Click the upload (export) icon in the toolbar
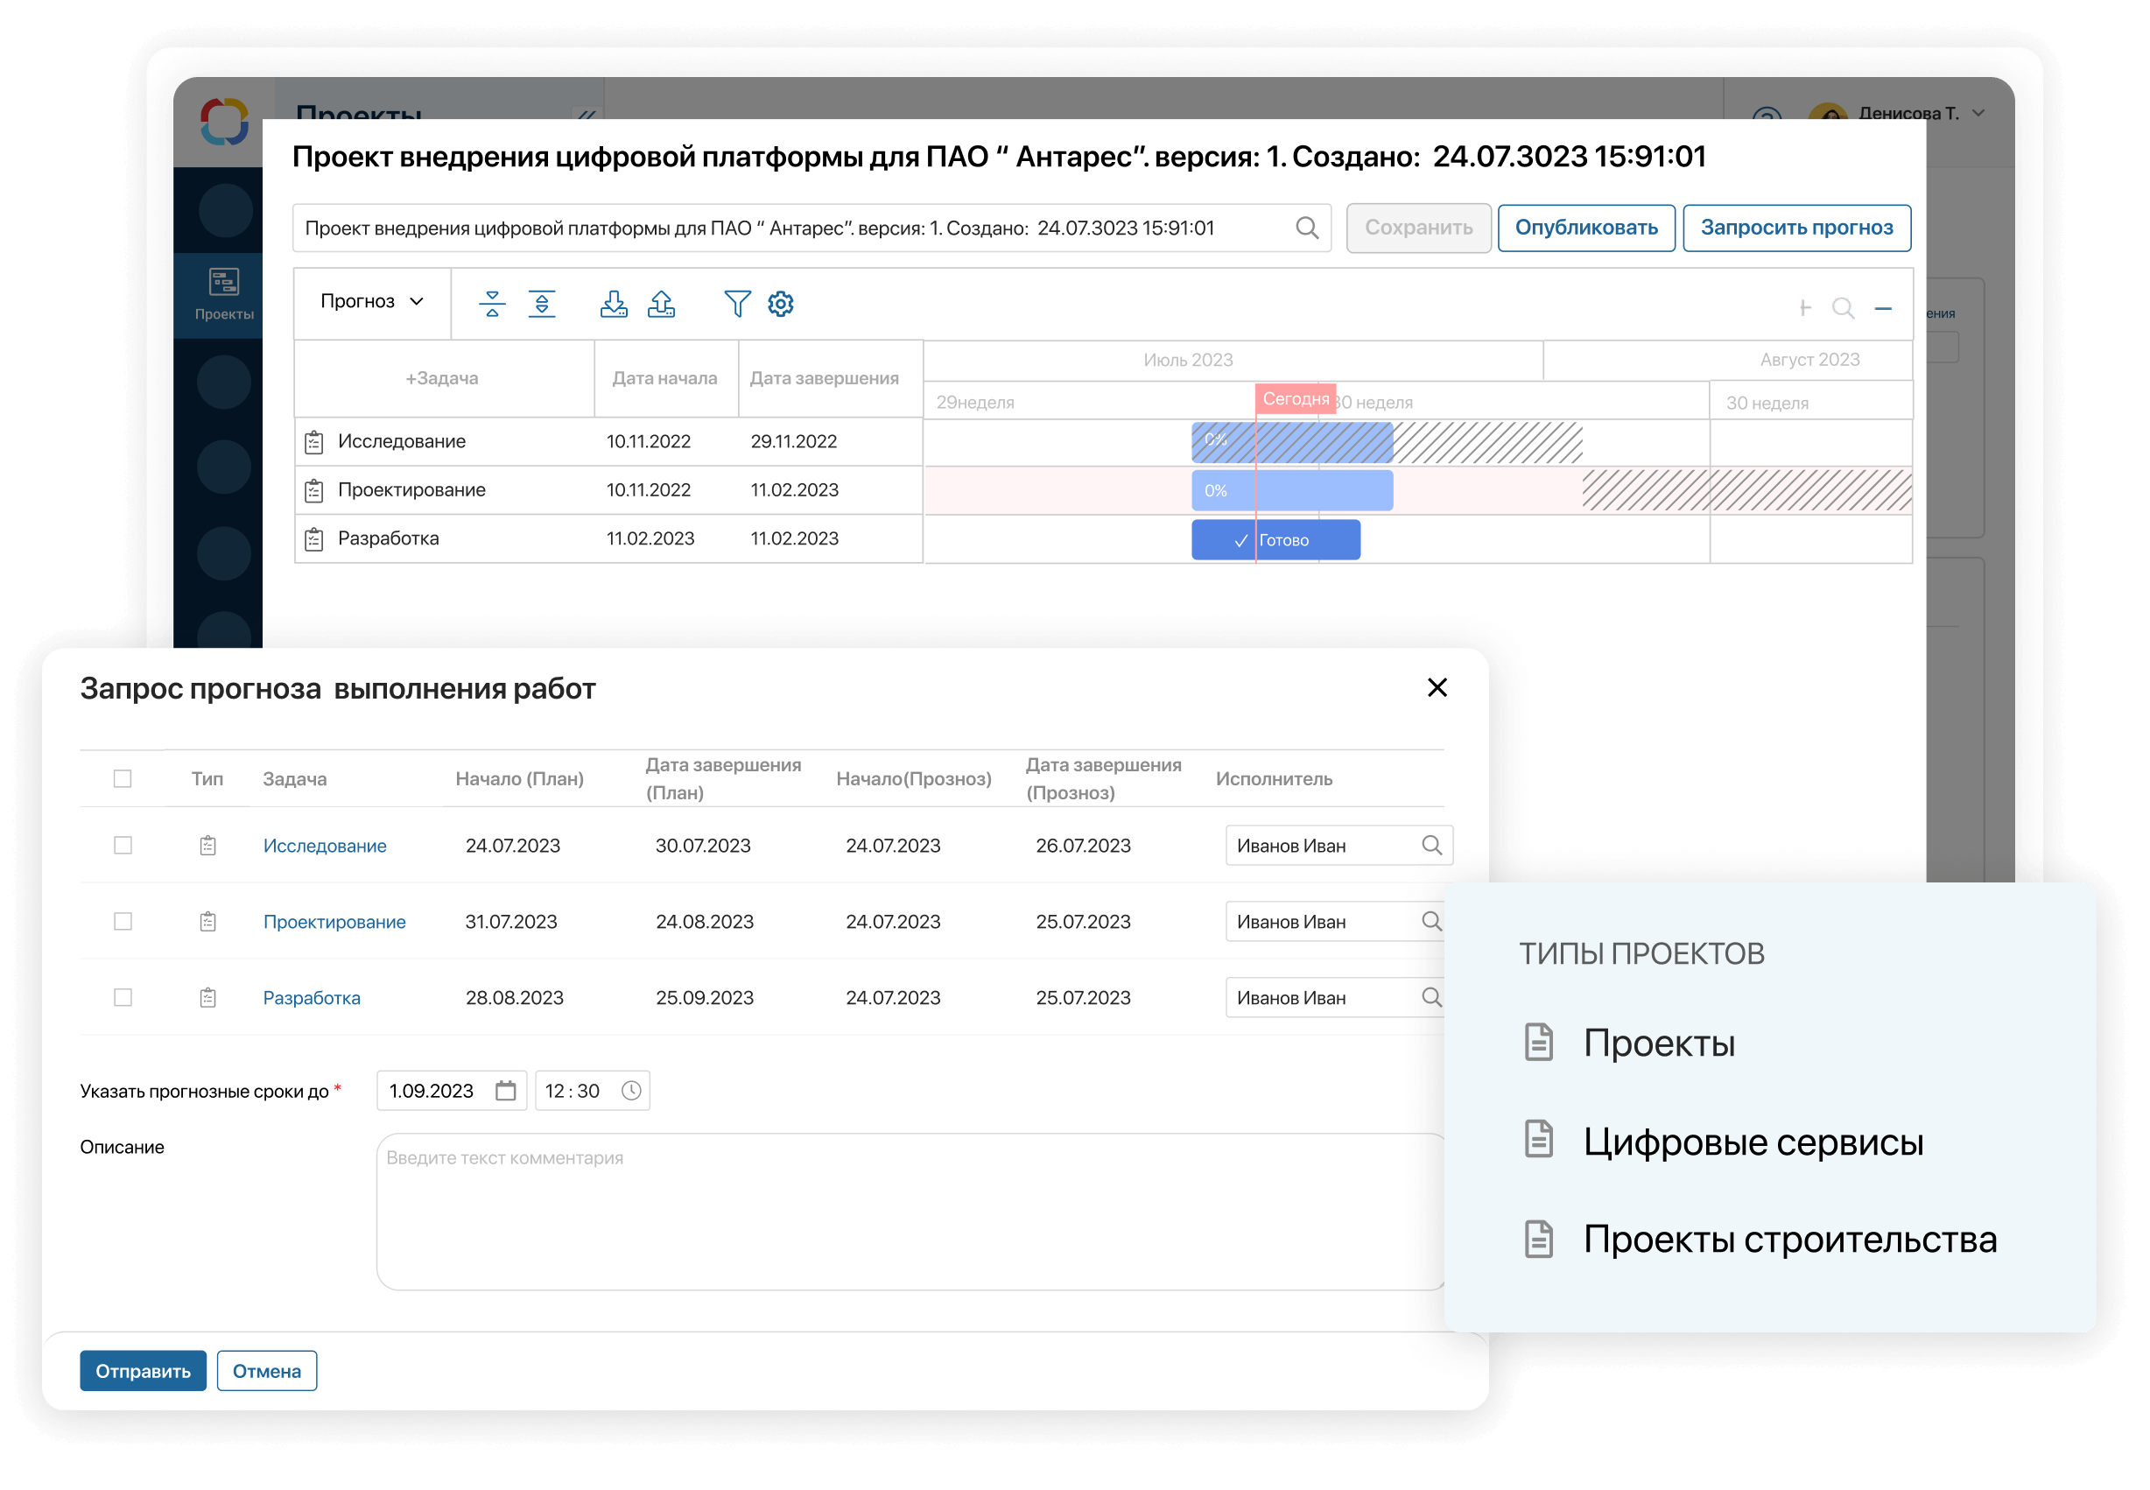The height and width of the screenshot is (1490, 2150). click(661, 304)
